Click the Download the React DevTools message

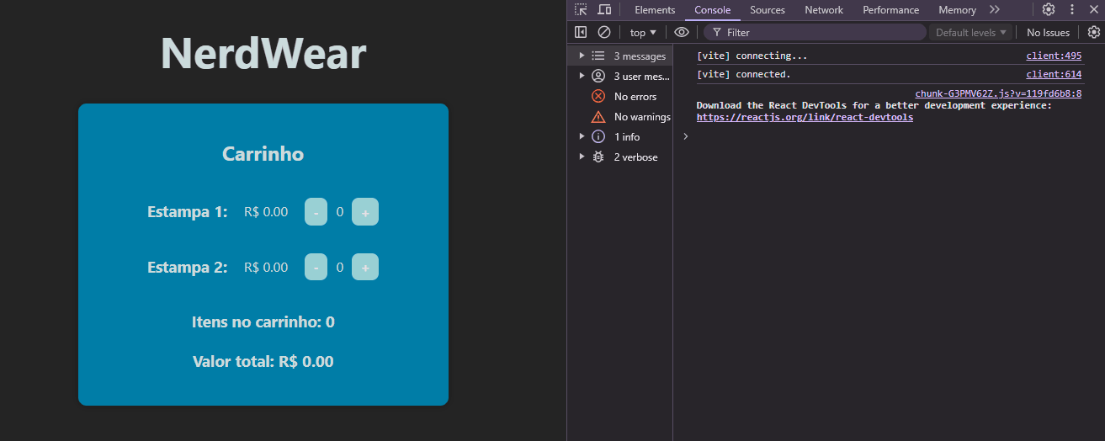point(874,105)
